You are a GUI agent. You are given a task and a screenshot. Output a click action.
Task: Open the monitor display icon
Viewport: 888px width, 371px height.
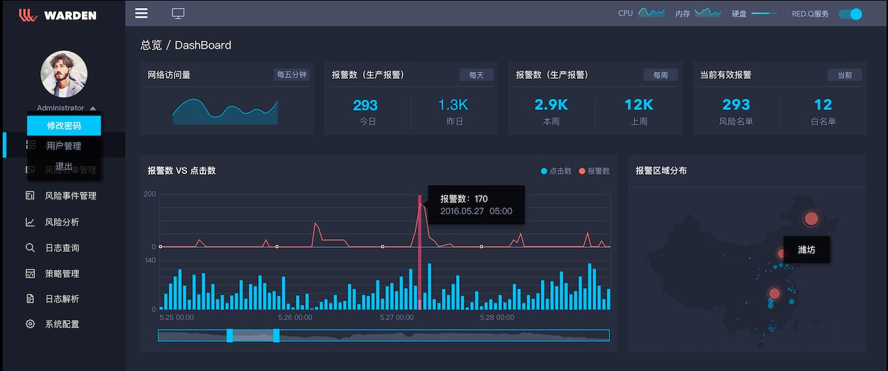click(178, 13)
